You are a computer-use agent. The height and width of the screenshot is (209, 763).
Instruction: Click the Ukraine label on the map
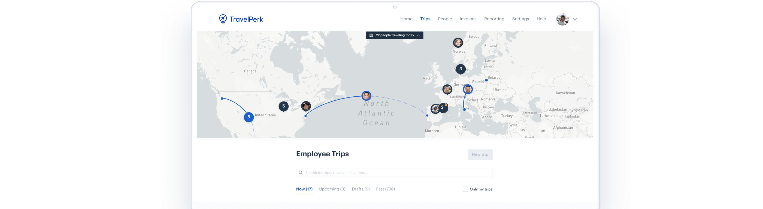point(500,90)
